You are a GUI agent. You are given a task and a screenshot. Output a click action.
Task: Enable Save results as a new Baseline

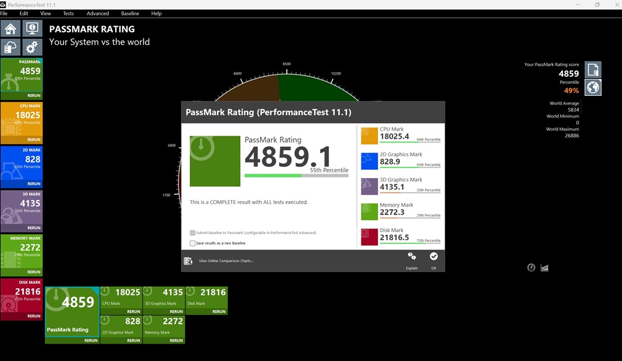(x=193, y=243)
